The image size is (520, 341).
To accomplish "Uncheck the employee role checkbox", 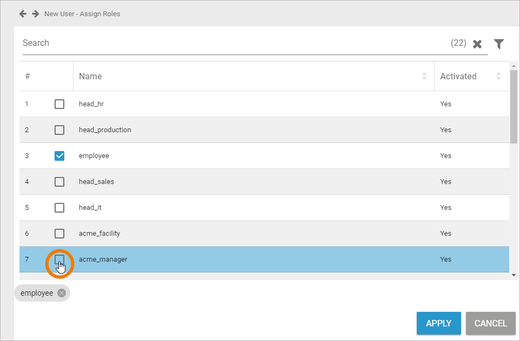I will 59,156.
